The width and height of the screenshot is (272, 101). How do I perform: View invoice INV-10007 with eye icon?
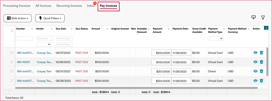(255, 62)
